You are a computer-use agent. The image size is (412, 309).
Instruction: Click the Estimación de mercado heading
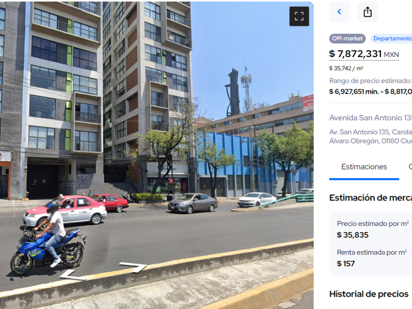pos(370,198)
